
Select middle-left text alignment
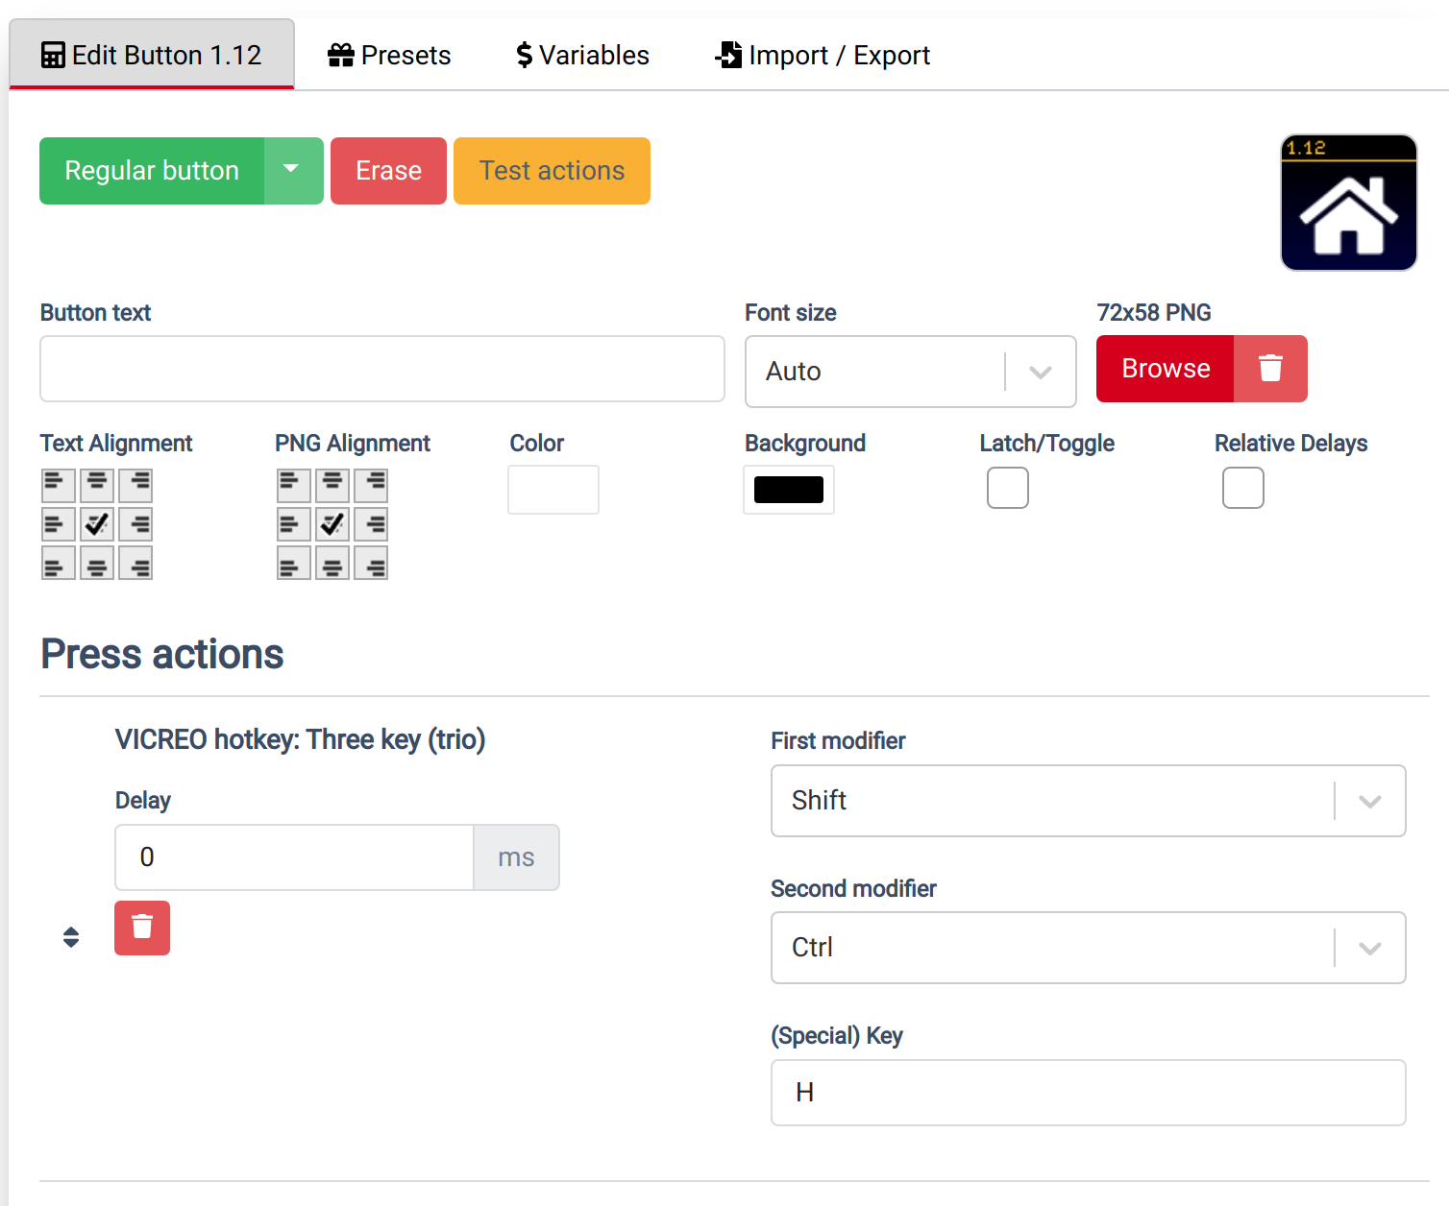[58, 523]
